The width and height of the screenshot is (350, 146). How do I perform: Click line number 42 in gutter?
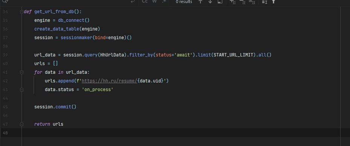pos(5,81)
